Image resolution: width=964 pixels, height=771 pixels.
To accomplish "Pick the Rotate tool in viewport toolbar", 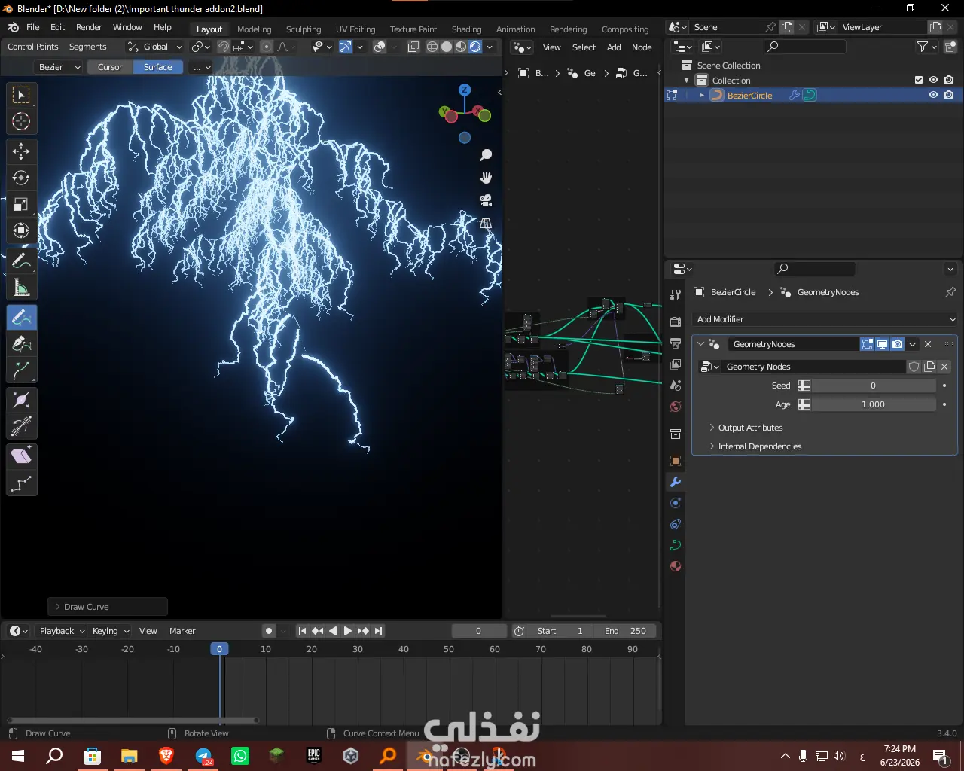I will pyautogui.click(x=21, y=178).
